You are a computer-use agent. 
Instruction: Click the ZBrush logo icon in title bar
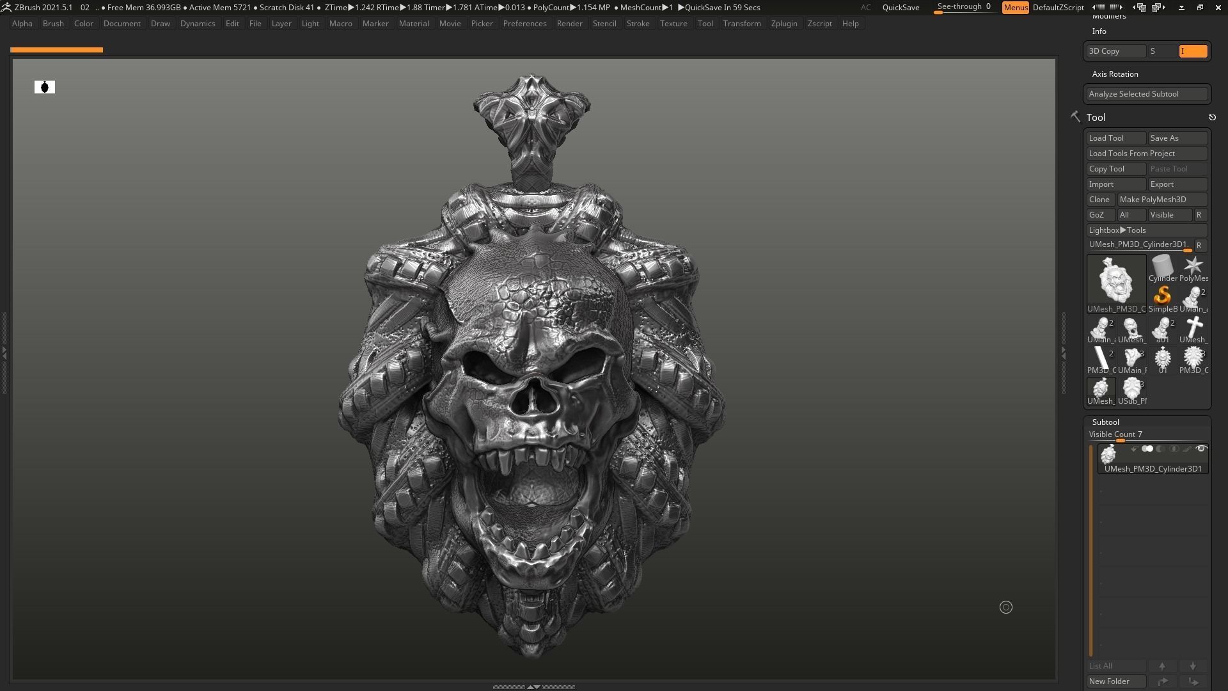pyautogui.click(x=6, y=7)
